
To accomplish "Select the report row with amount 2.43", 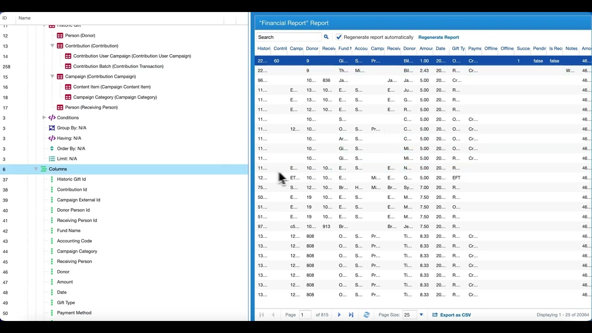I will [423, 71].
